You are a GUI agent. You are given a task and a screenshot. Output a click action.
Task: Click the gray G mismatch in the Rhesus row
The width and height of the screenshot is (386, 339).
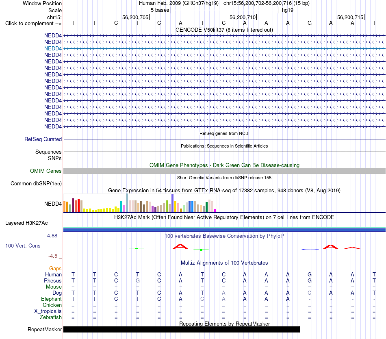point(138,280)
